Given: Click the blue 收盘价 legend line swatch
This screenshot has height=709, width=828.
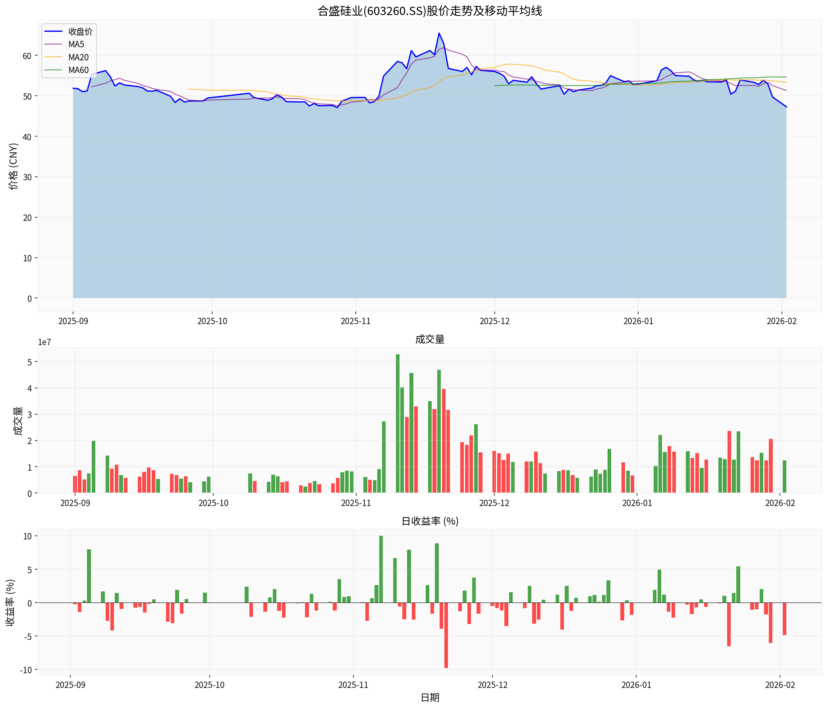Looking at the screenshot, I should pyautogui.click(x=53, y=31).
